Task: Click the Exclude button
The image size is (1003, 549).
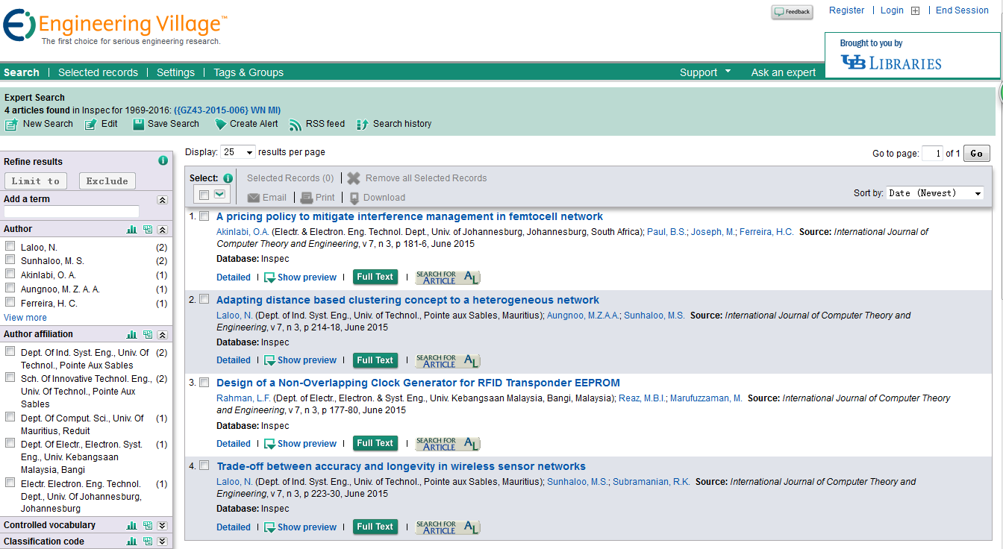Action: click(x=107, y=181)
